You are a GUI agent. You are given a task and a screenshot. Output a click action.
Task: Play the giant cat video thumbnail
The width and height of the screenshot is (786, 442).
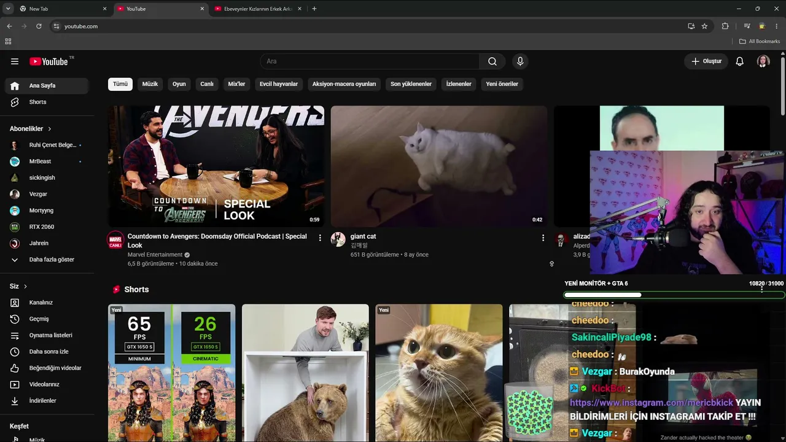(x=439, y=166)
